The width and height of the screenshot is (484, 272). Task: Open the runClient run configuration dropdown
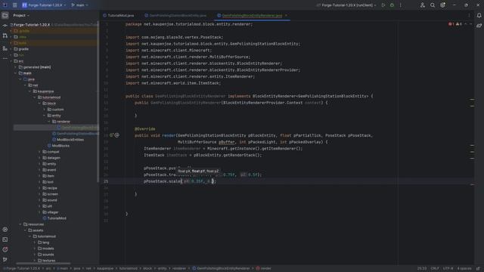click(x=347, y=5)
